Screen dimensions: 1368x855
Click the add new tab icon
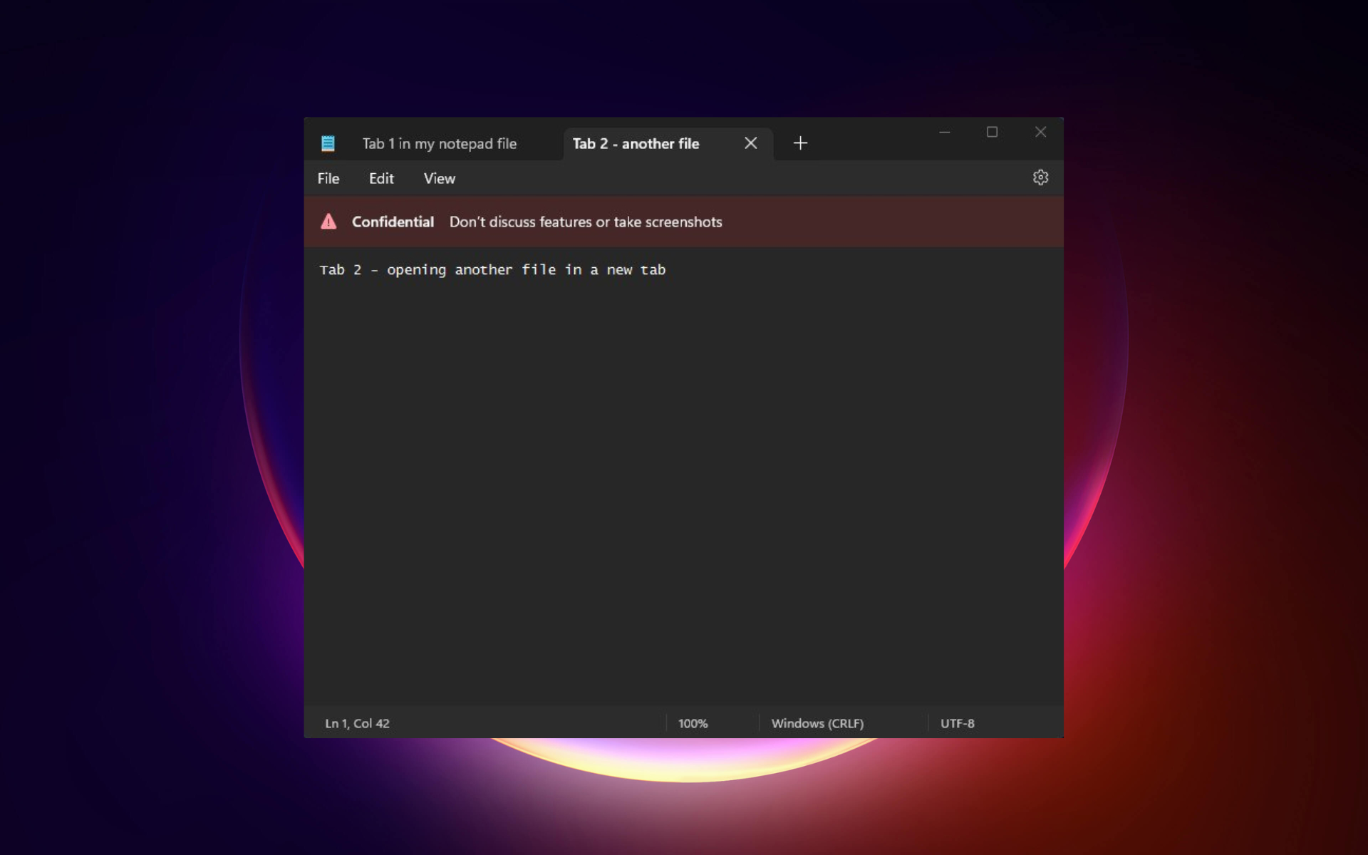click(799, 142)
